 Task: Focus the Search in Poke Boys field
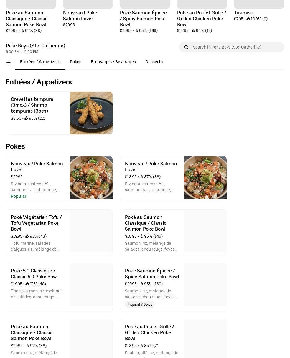click(x=236, y=47)
